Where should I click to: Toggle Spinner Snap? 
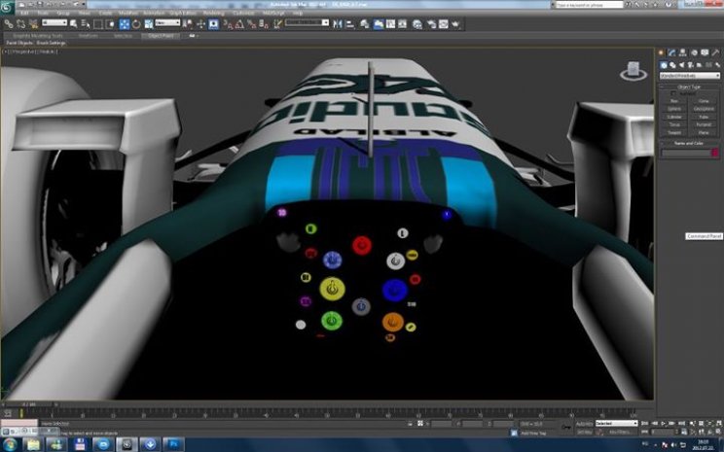264,24
